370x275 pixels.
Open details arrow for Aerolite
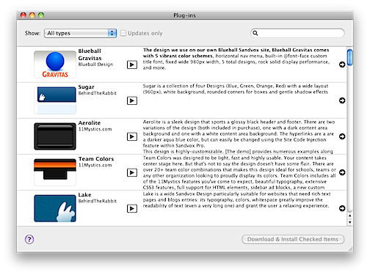(x=342, y=136)
